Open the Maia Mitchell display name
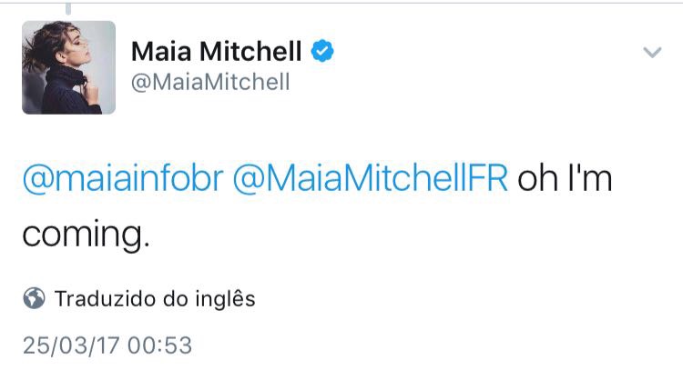 pos(219,52)
